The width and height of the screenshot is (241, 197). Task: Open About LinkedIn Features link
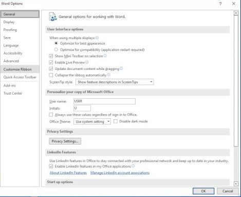tap(68, 173)
